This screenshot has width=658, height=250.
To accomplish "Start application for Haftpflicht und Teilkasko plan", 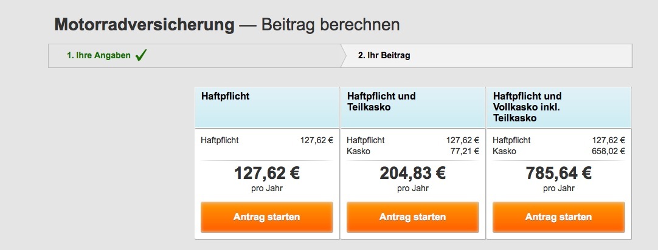I will 412,217.
